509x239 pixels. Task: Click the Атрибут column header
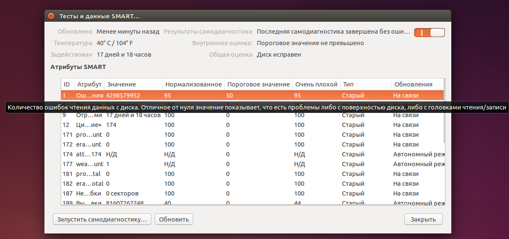[x=89, y=84]
